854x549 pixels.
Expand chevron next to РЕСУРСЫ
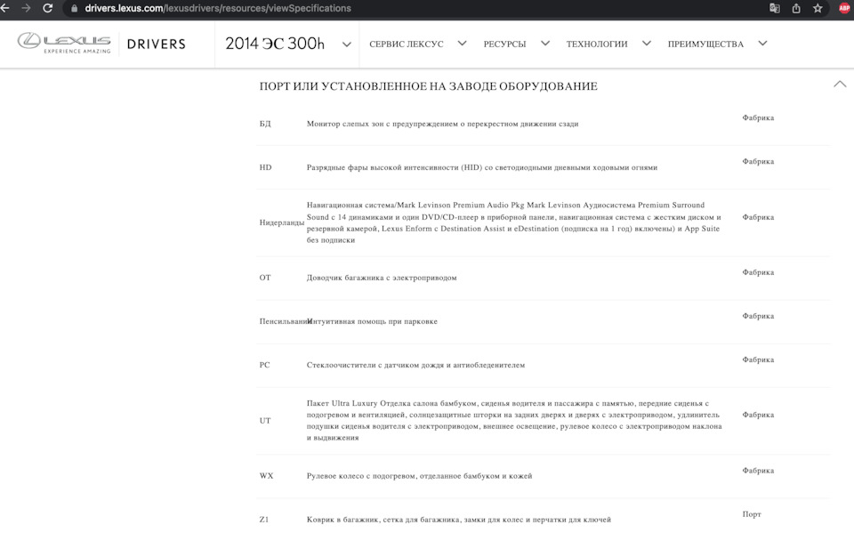click(545, 43)
